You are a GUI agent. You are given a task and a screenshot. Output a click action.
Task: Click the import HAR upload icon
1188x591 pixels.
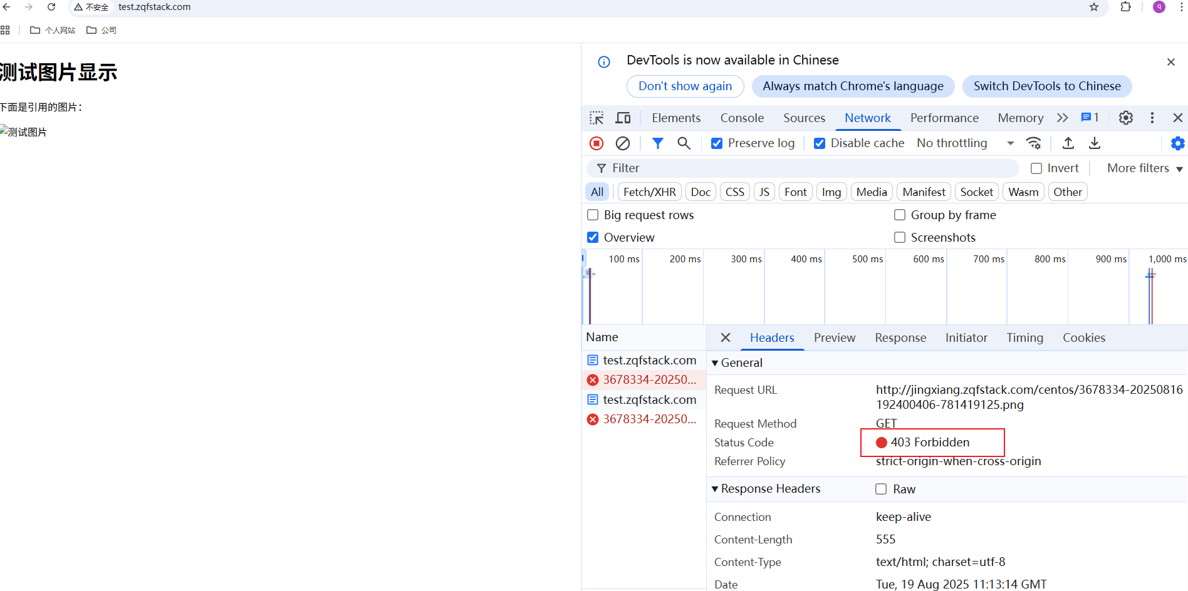[x=1068, y=143]
